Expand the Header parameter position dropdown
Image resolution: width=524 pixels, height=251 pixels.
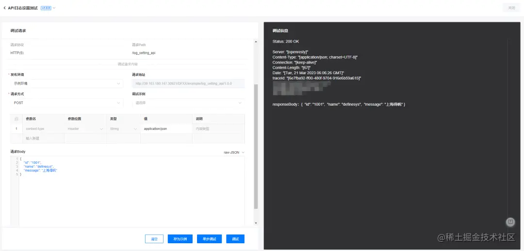click(x=85, y=128)
